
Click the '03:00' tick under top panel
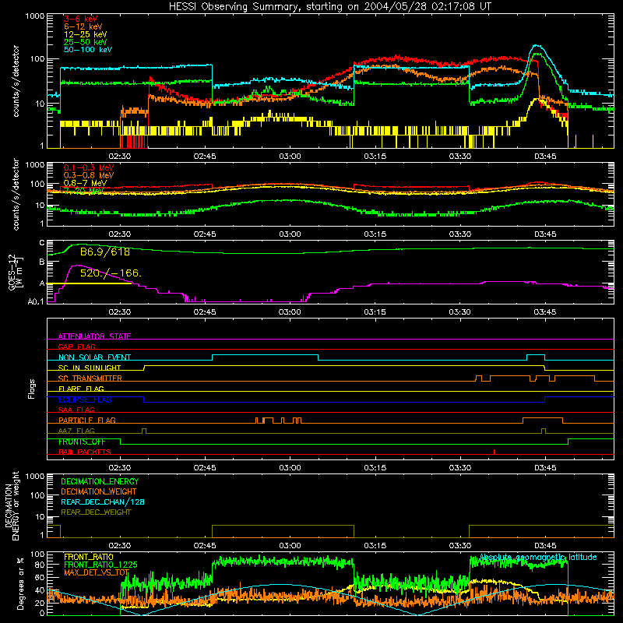[x=290, y=157]
